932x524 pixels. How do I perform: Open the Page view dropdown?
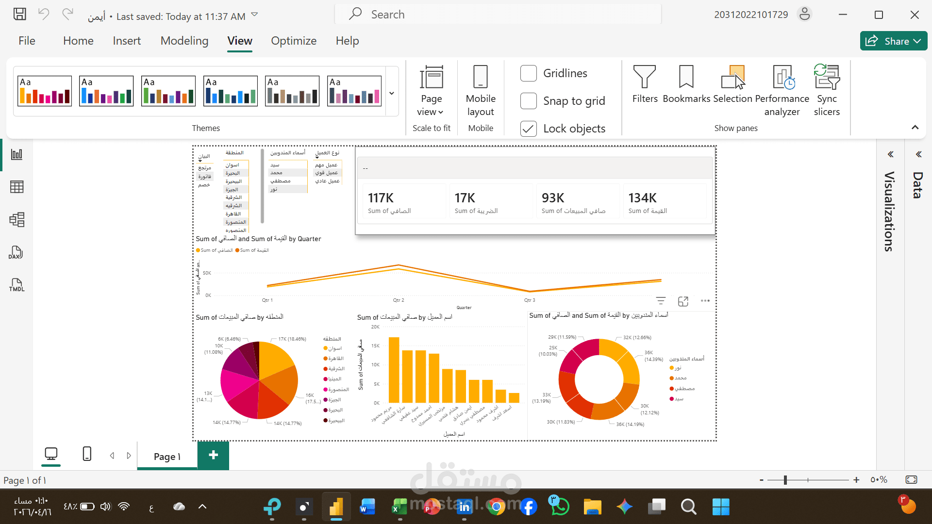[x=431, y=91]
